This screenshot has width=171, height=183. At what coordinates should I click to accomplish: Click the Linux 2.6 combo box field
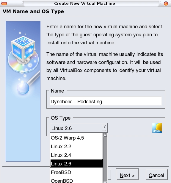click(x=79, y=128)
